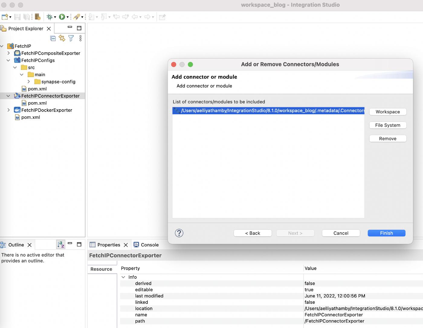Toggle Link with Editor in Project Explorer
423x328 pixels.
tap(62, 38)
